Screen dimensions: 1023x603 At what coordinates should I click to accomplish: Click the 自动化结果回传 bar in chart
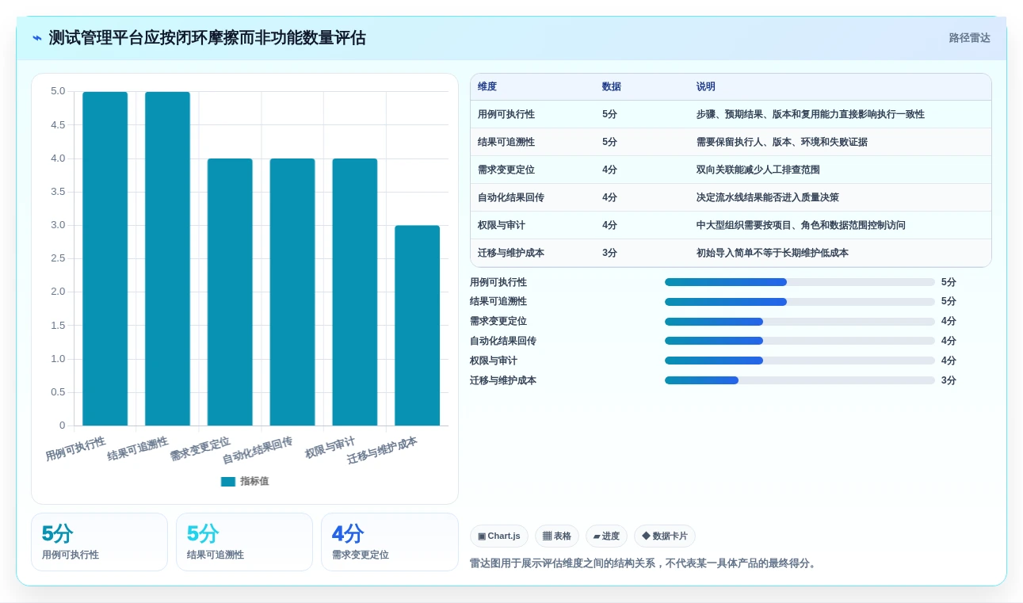point(292,292)
